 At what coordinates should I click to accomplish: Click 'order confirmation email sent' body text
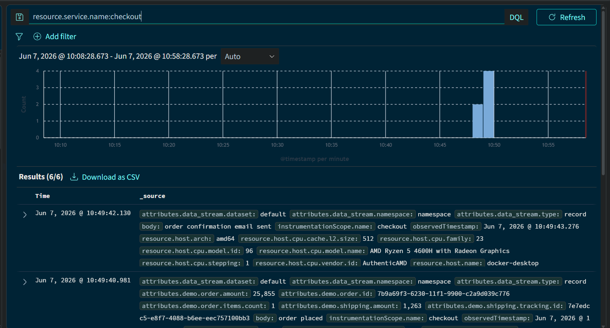[x=218, y=226]
